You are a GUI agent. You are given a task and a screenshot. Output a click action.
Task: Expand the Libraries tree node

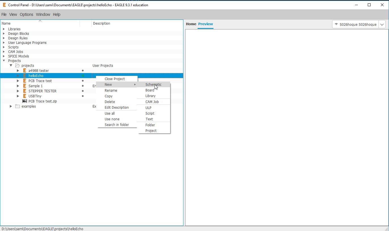[x=4, y=29]
